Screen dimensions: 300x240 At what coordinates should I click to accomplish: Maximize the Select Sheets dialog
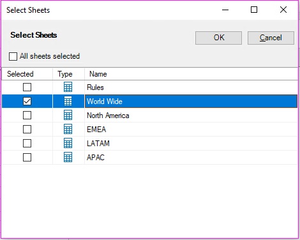tap(254, 10)
